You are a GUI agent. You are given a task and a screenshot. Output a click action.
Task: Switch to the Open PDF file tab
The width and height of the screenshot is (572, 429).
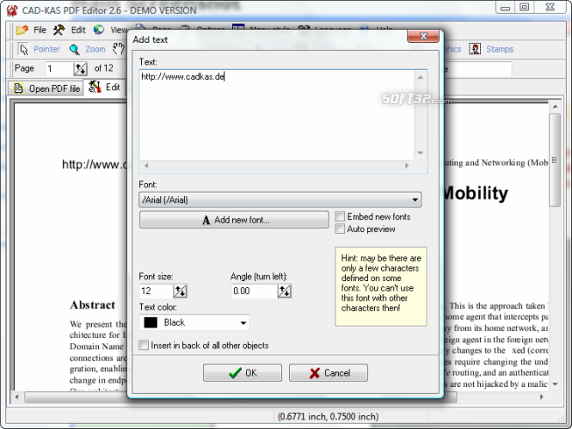46,89
